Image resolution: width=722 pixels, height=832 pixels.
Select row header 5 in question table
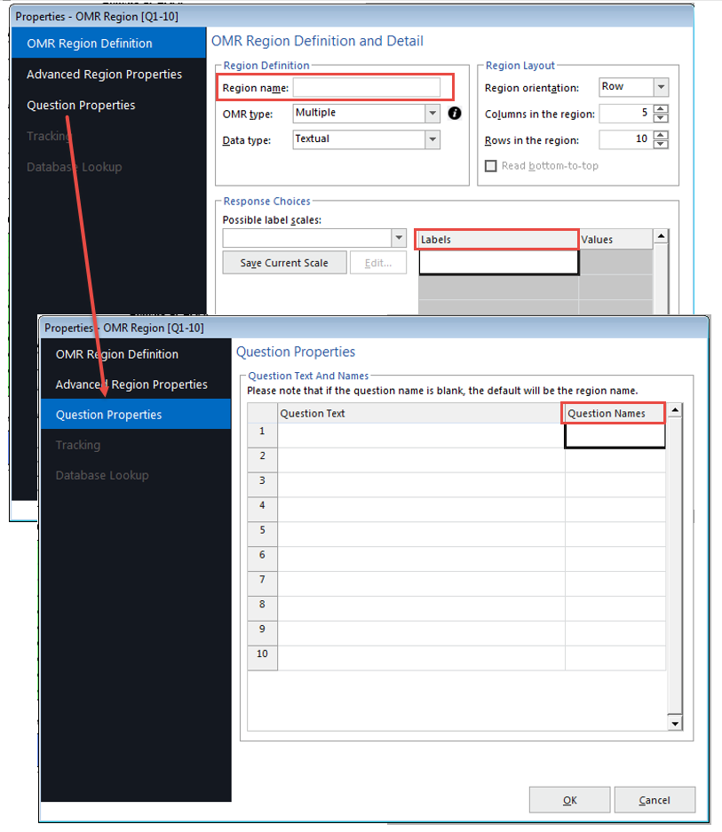[x=262, y=535]
